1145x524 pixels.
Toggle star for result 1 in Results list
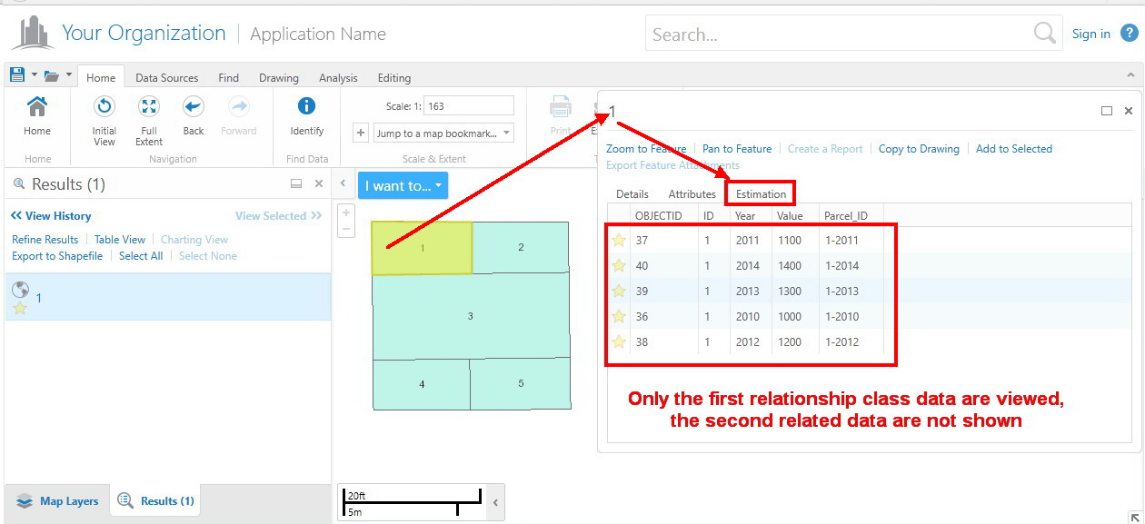point(20,309)
